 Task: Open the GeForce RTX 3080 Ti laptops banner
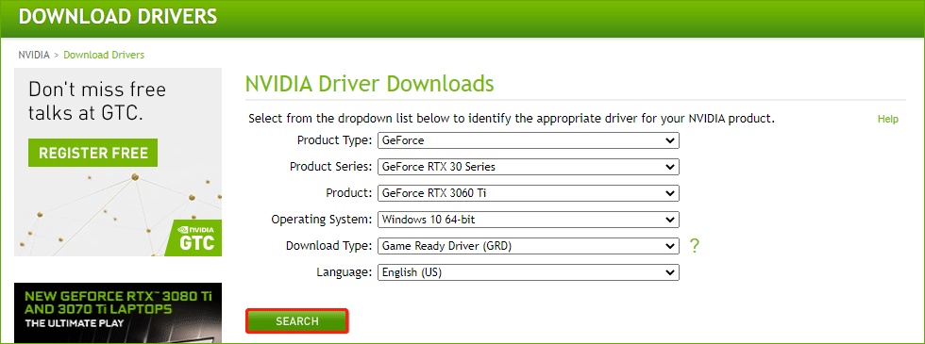point(118,313)
